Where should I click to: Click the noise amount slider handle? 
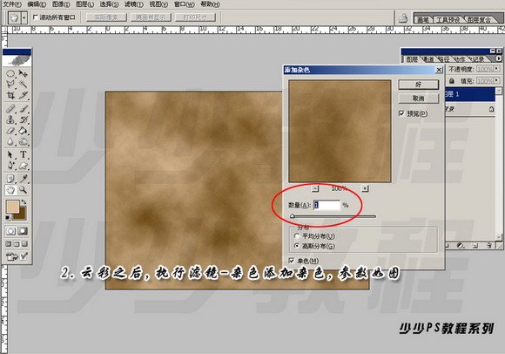[x=292, y=216]
